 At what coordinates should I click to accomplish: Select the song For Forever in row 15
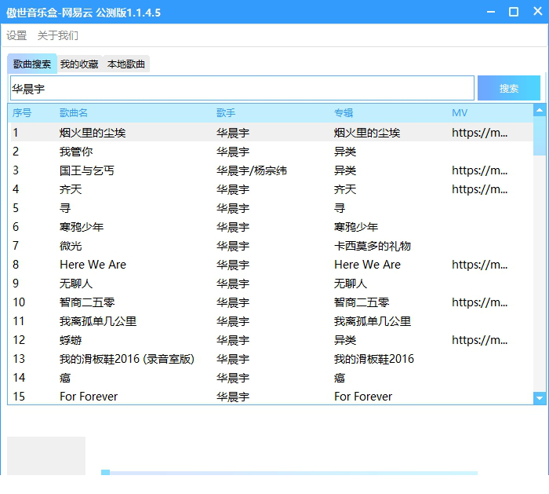coord(89,397)
